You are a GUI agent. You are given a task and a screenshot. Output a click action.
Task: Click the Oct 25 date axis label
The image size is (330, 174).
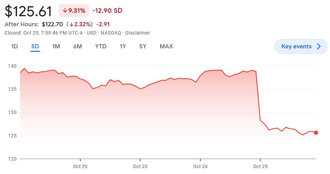(260, 166)
